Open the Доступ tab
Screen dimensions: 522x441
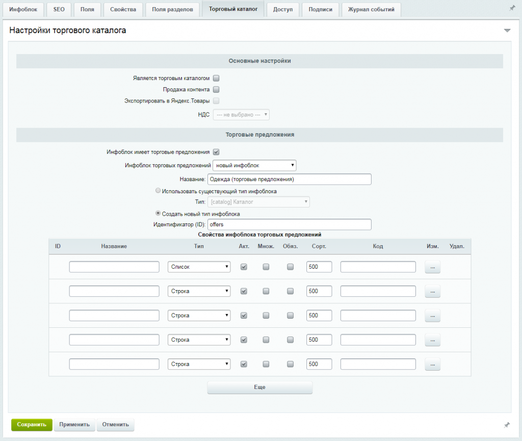(283, 9)
